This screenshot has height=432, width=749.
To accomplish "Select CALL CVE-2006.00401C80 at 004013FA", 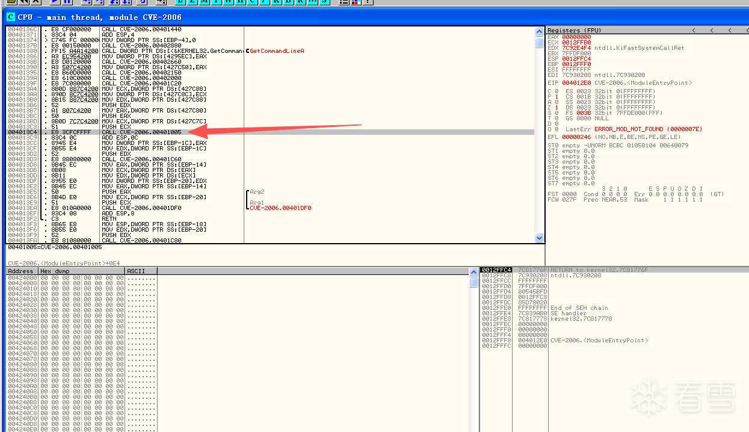I will 141,241.
